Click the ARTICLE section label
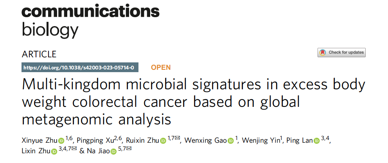 point(39,54)
